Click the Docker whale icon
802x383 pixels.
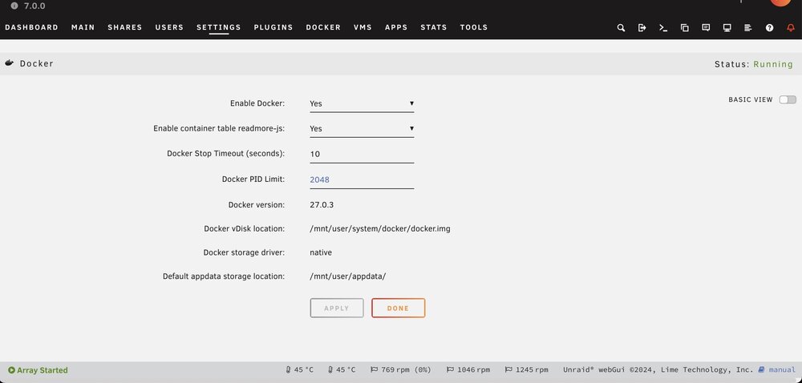(x=9, y=63)
